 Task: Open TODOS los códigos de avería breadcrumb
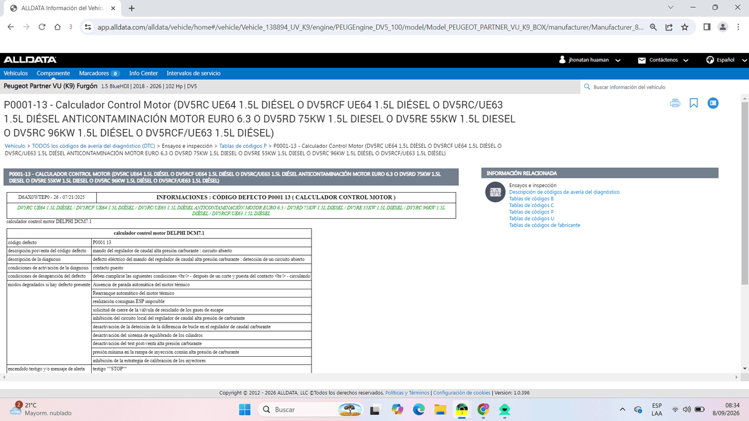pyautogui.click(x=94, y=145)
